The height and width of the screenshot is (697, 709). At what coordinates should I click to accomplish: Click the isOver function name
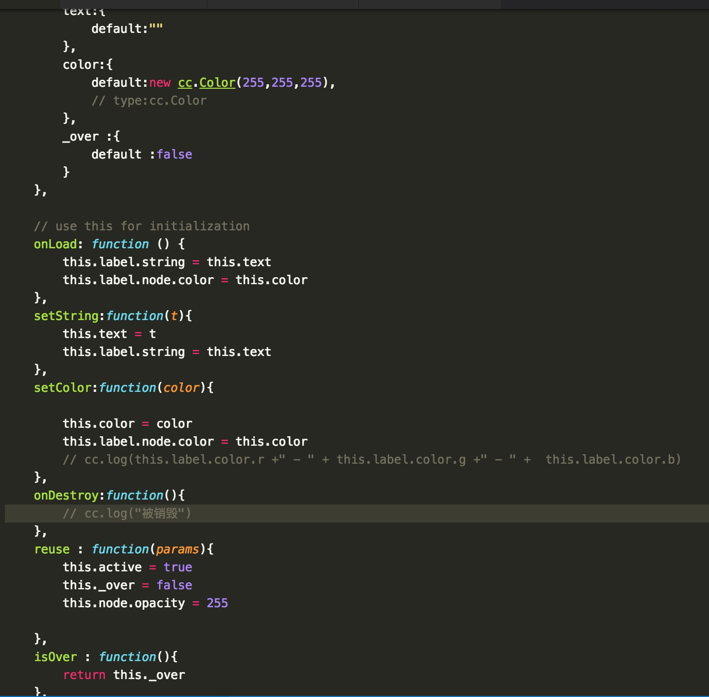coord(55,657)
